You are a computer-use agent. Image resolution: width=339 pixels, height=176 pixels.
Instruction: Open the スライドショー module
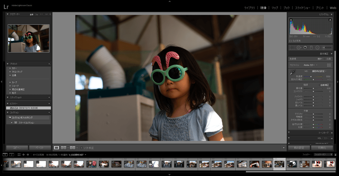[302, 8]
